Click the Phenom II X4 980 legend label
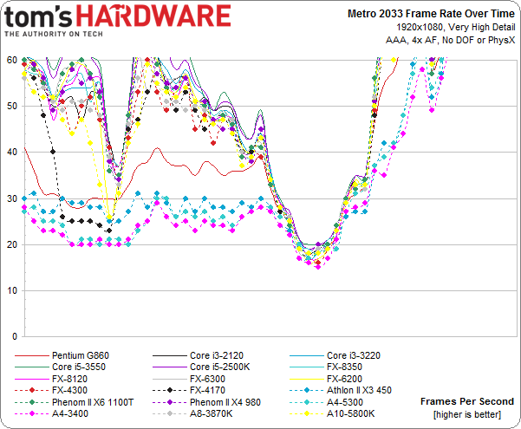This screenshot has width=521, height=429. (x=225, y=402)
